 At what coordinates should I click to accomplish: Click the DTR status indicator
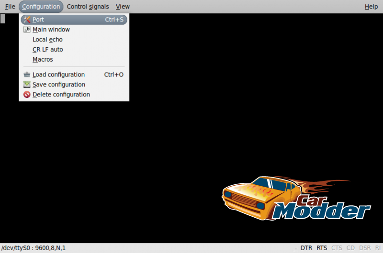(x=306, y=248)
